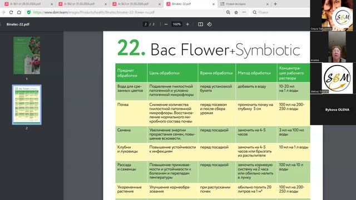Click the Aleksej participant SBM logo tile
356x200 pixels.
point(333,78)
